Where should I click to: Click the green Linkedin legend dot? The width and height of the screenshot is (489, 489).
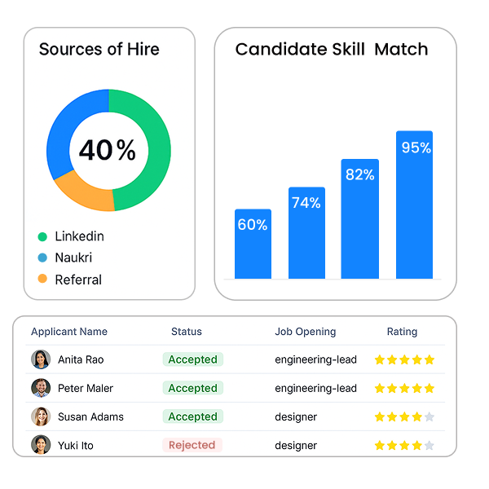(42, 236)
